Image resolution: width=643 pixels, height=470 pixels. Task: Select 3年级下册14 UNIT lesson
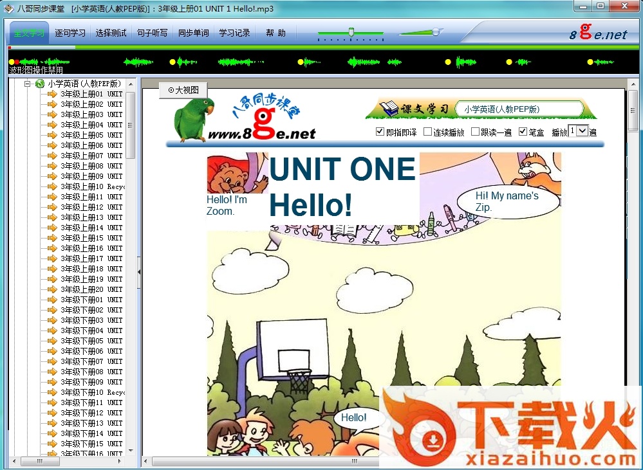91,433
